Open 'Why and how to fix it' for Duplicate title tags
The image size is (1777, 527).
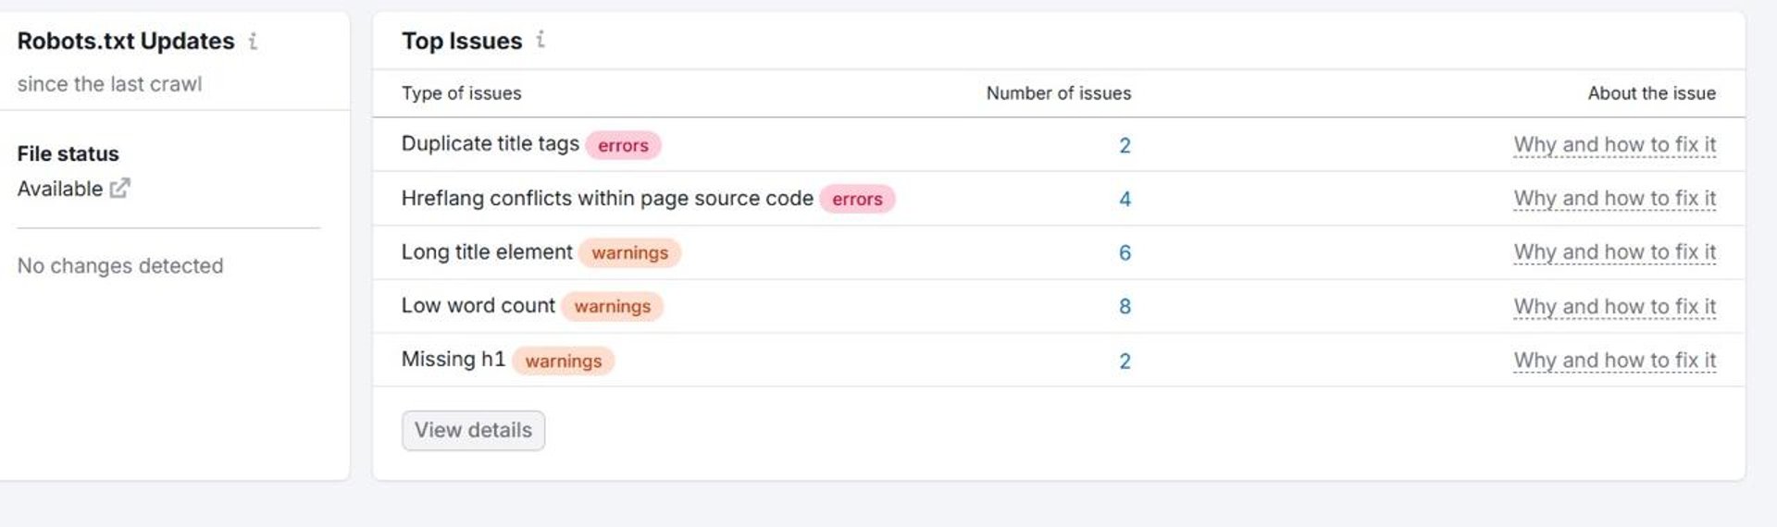click(1614, 145)
